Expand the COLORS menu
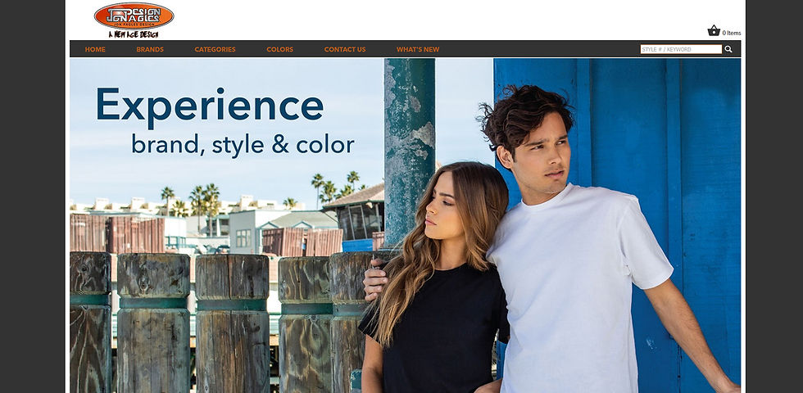803x393 pixels. [279, 50]
